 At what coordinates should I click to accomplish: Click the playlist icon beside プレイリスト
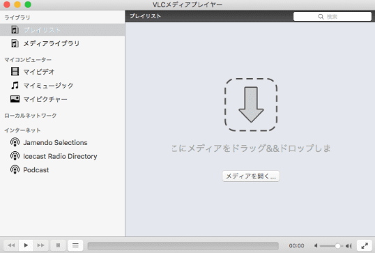15,30
